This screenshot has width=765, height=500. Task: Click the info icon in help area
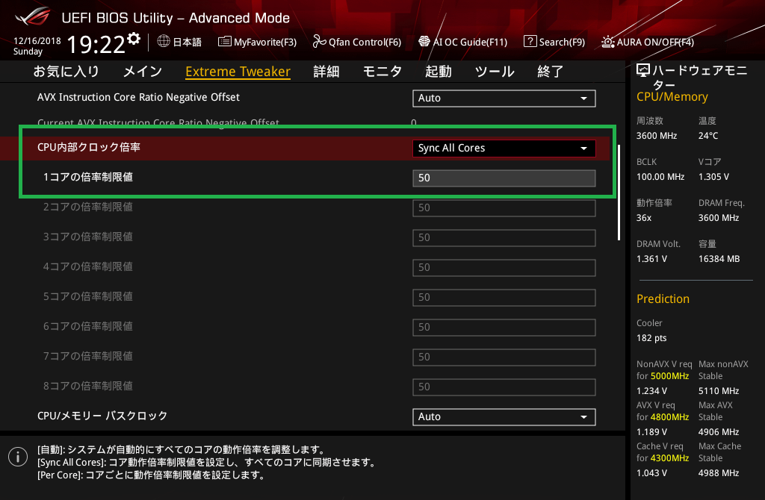18,457
